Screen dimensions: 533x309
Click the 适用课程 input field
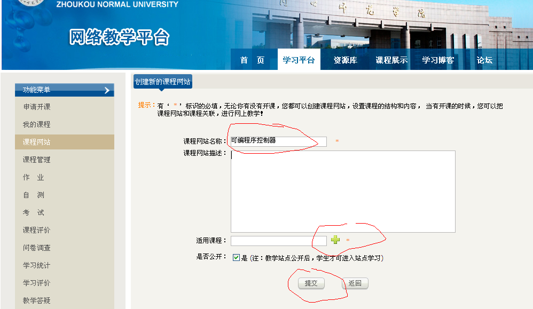click(x=278, y=241)
